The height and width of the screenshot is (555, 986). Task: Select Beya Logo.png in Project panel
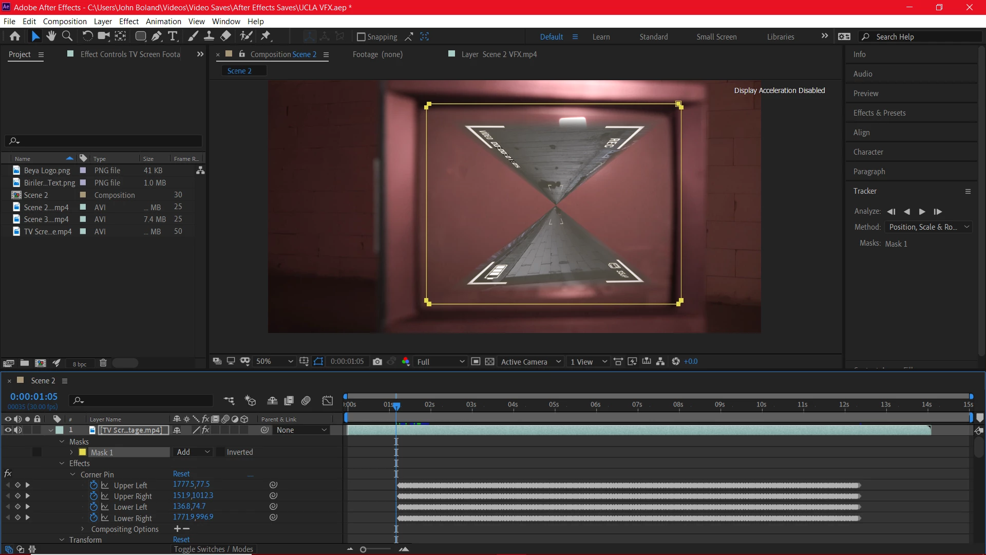47,171
